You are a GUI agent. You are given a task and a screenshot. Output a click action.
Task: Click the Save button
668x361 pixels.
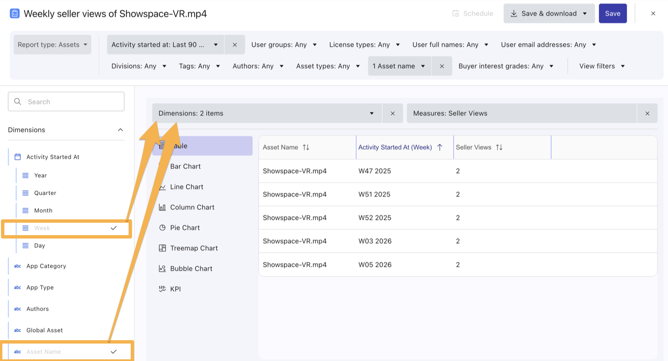point(612,13)
